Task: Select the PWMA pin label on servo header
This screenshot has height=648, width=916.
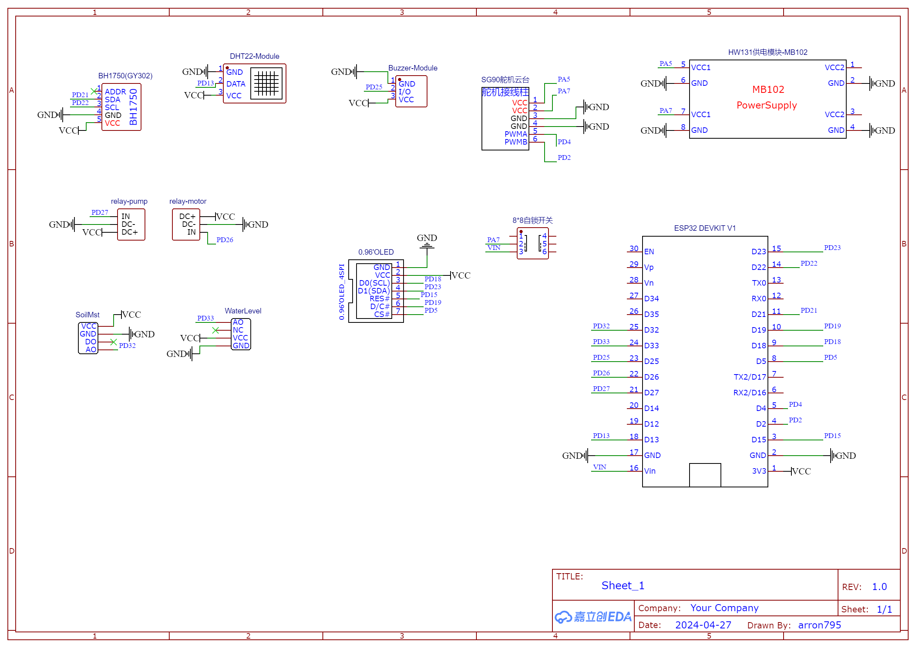Action: click(x=516, y=134)
